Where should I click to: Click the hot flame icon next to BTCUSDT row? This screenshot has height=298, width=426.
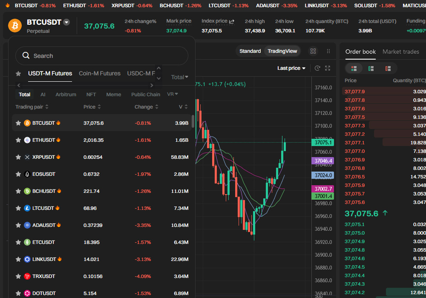[x=58, y=123]
